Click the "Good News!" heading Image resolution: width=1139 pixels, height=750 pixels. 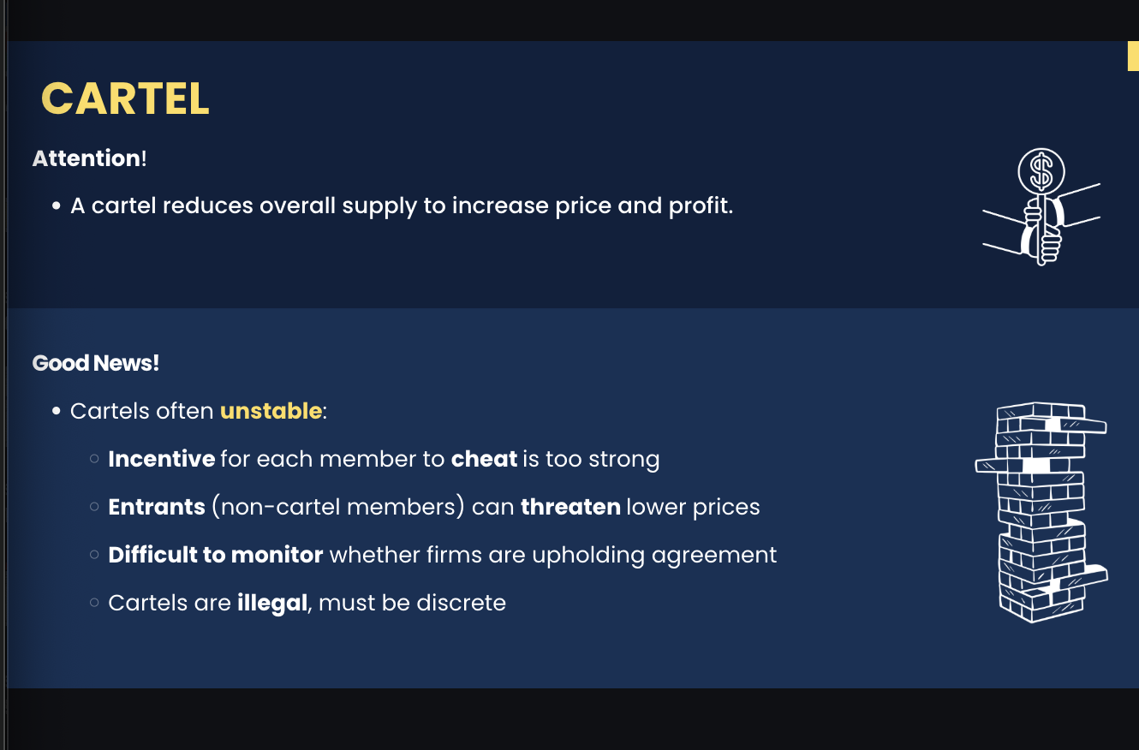point(96,363)
